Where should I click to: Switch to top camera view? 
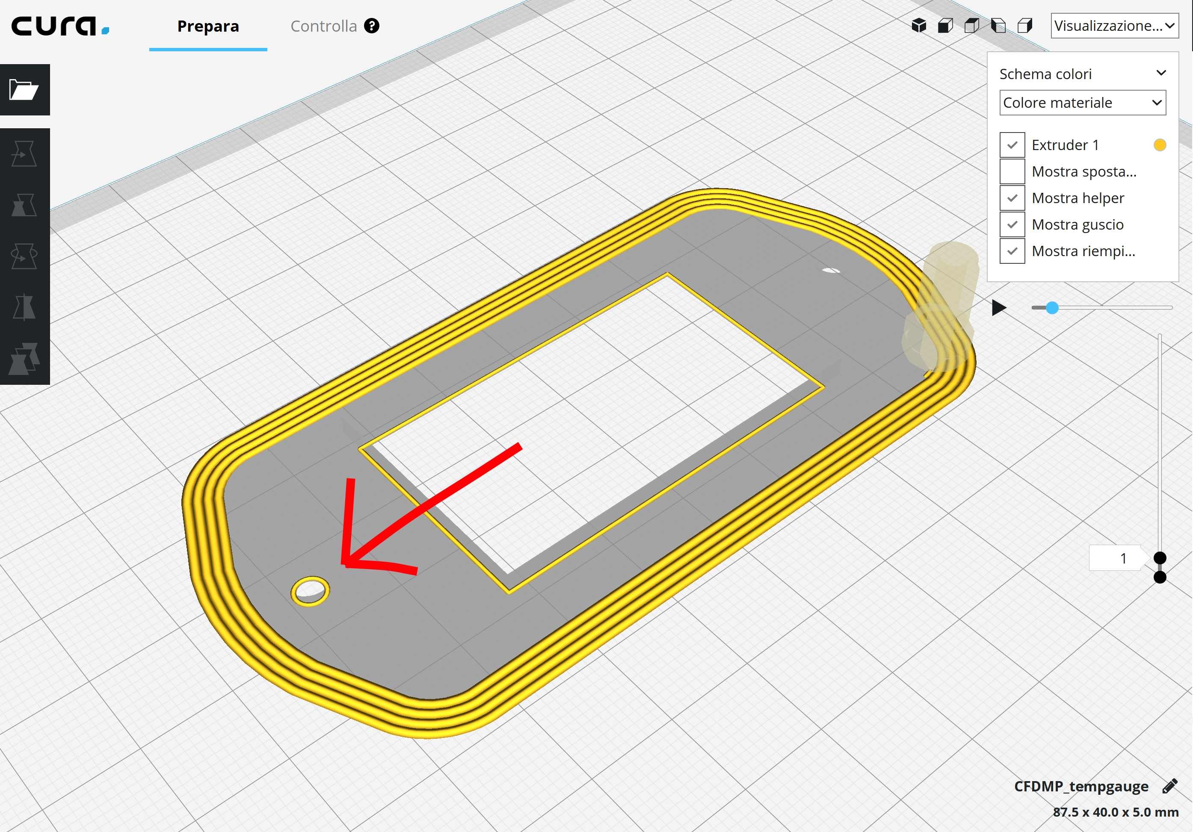[x=972, y=26]
